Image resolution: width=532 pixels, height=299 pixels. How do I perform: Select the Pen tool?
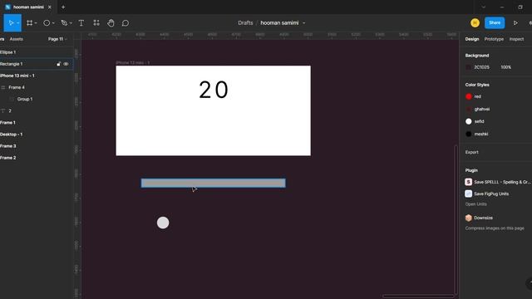pyautogui.click(x=64, y=22)
